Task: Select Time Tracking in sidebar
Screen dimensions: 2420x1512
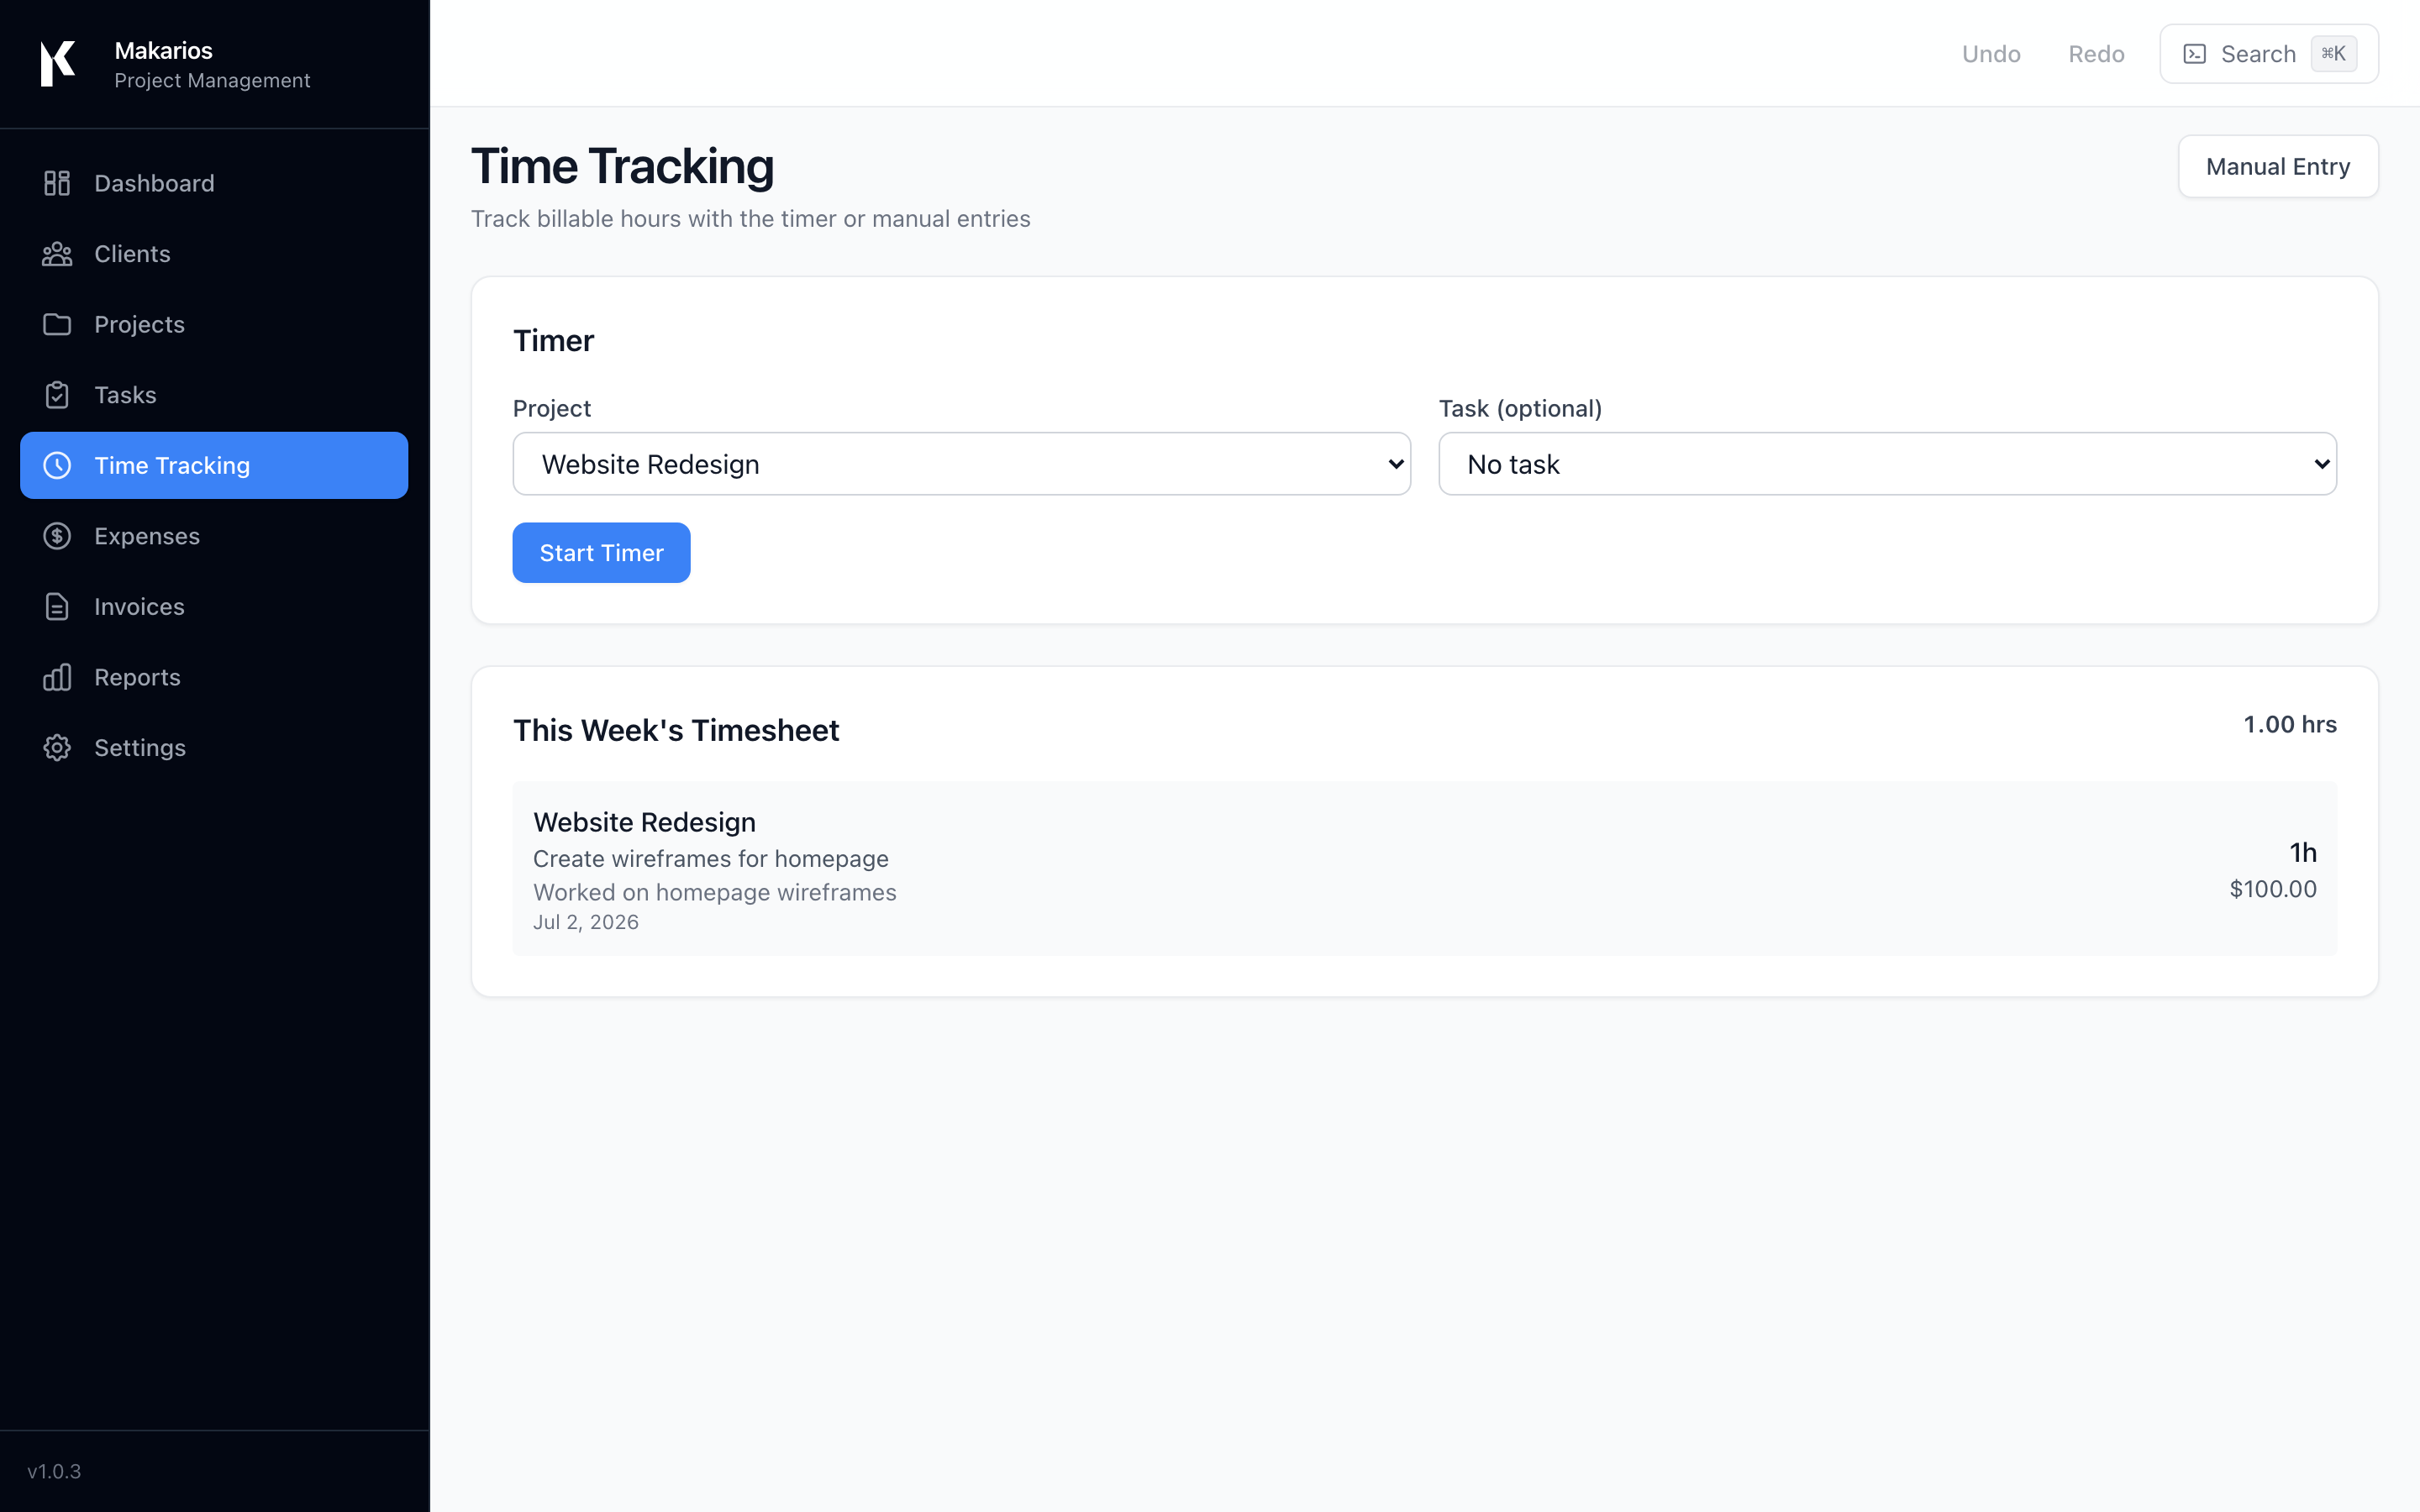Action: click(214, 465)
